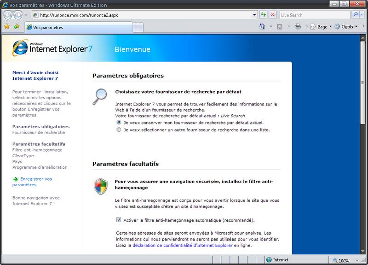Toggle the automatic anti-phishing filter checkbox
Image resolution: width=368 pixels, height=265 pixels.
click(x=119, y=220)
